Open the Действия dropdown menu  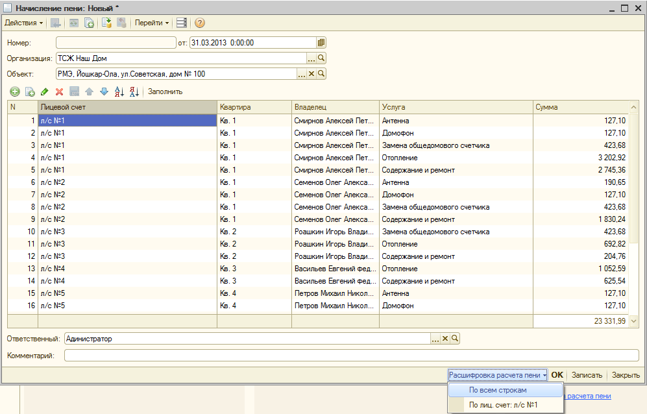tap(23, 23)
